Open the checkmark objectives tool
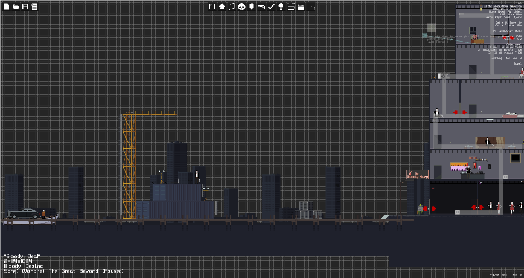The height and width of the screenshot is (278, 524). pos(271,7)
